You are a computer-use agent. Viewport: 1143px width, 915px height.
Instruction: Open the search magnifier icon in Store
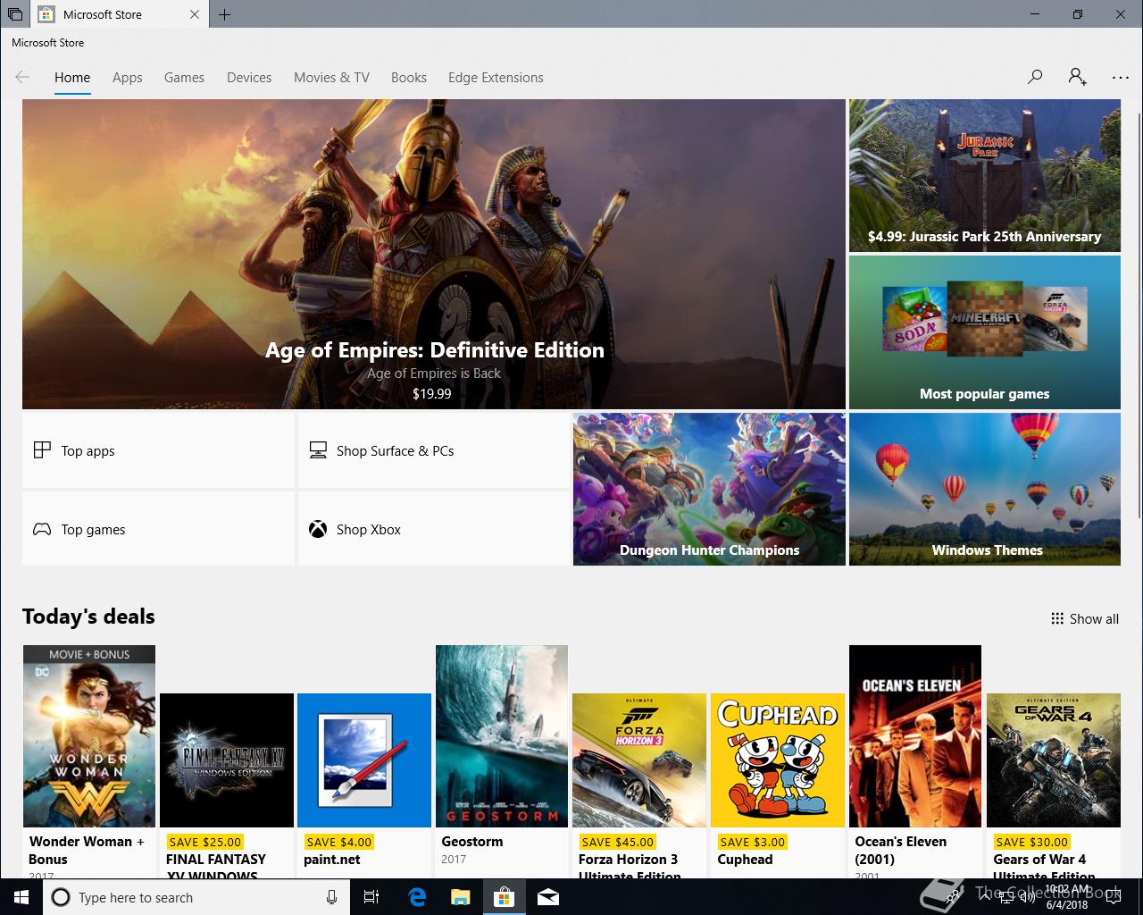(1035, 77)
